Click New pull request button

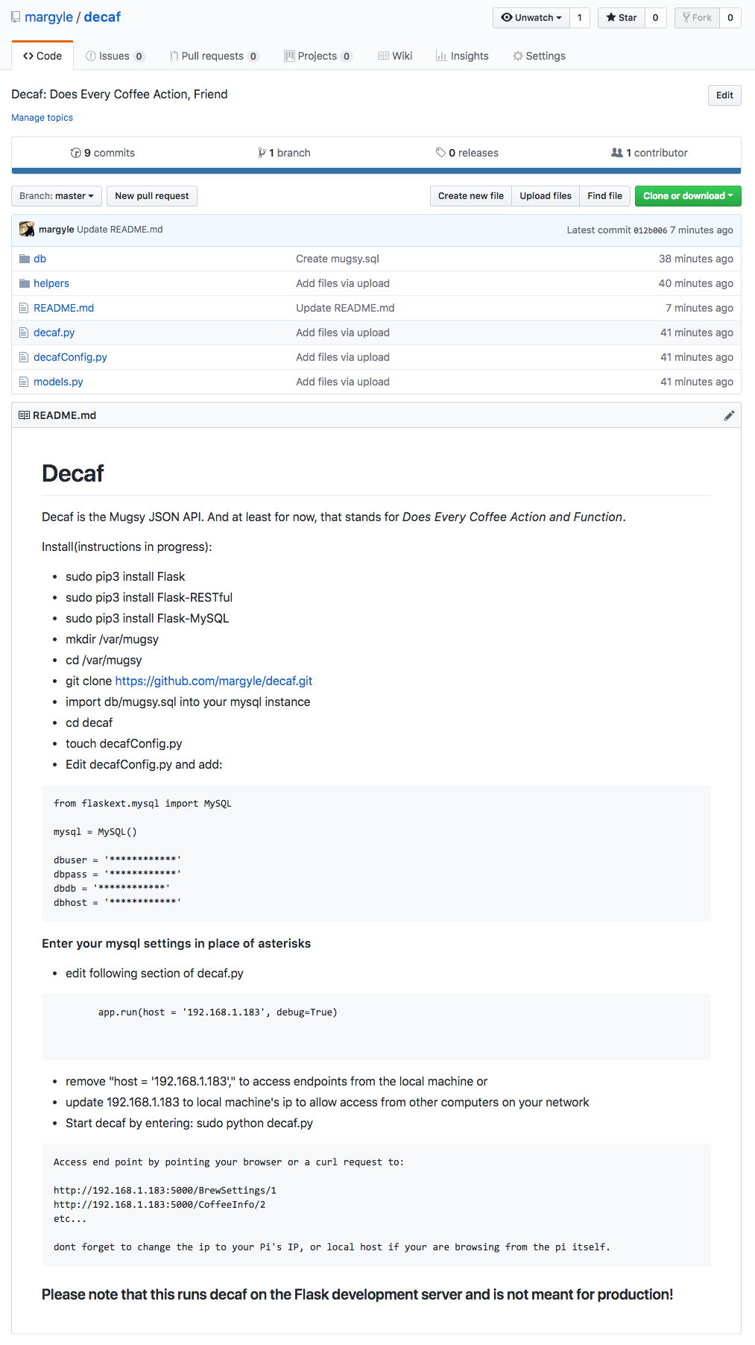[x=152, y=196]
